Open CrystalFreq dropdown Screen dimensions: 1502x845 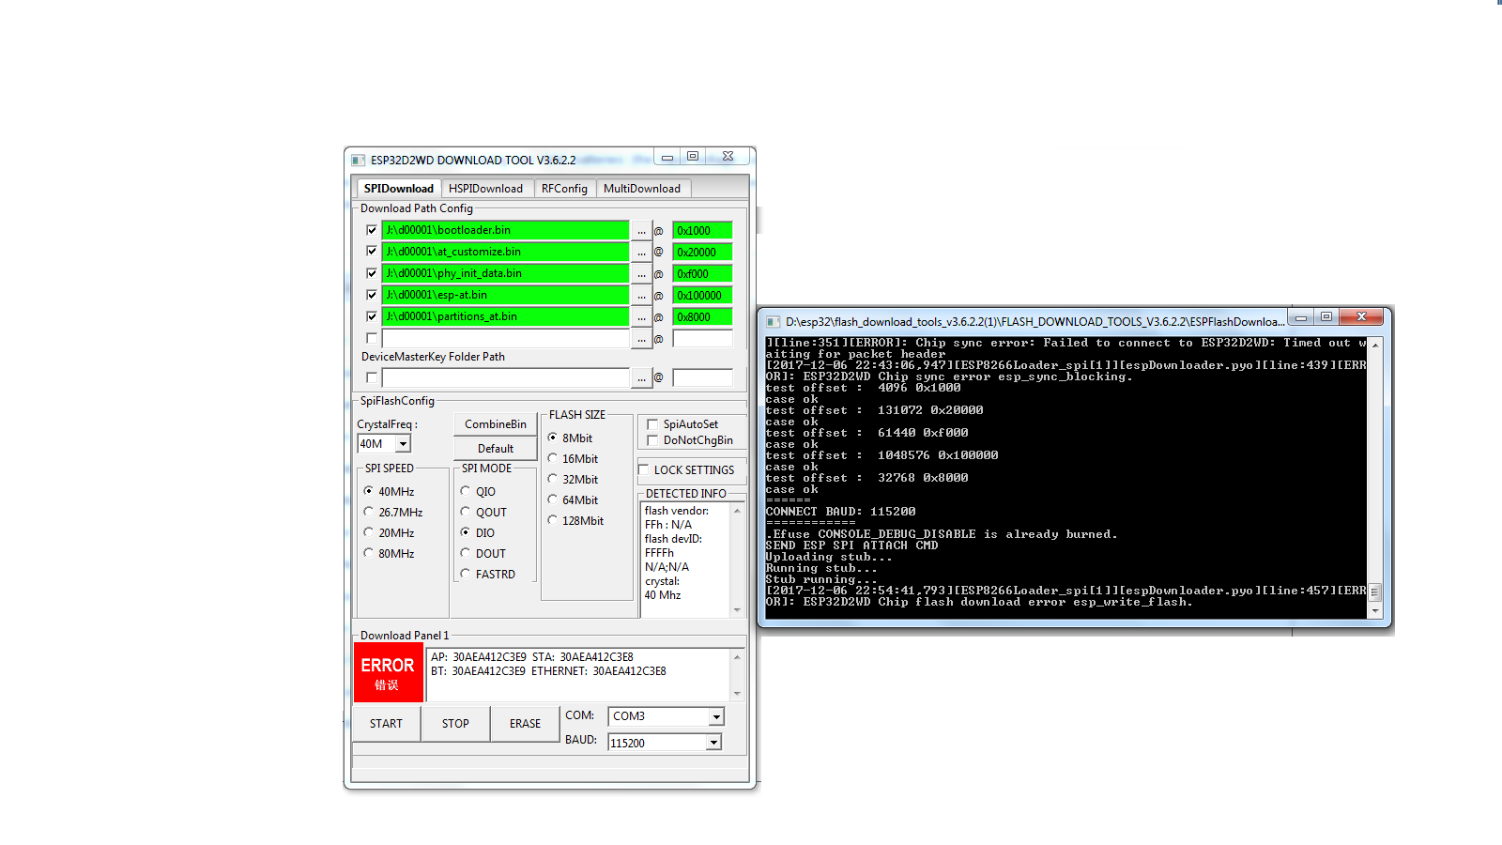pos(403,444)
